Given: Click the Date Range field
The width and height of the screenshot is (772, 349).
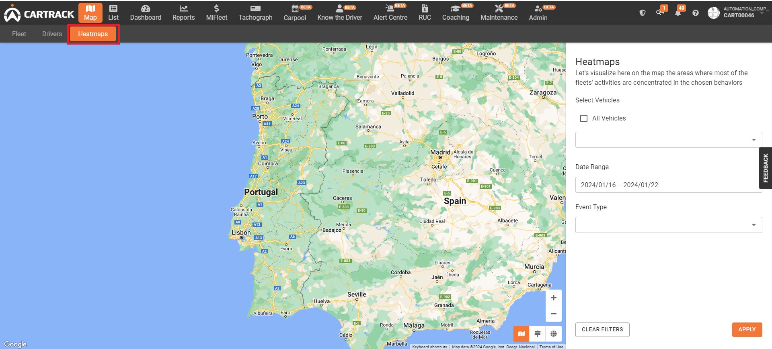Looking at the screenshot, I should pyautogui.click(x=669, y=185).
